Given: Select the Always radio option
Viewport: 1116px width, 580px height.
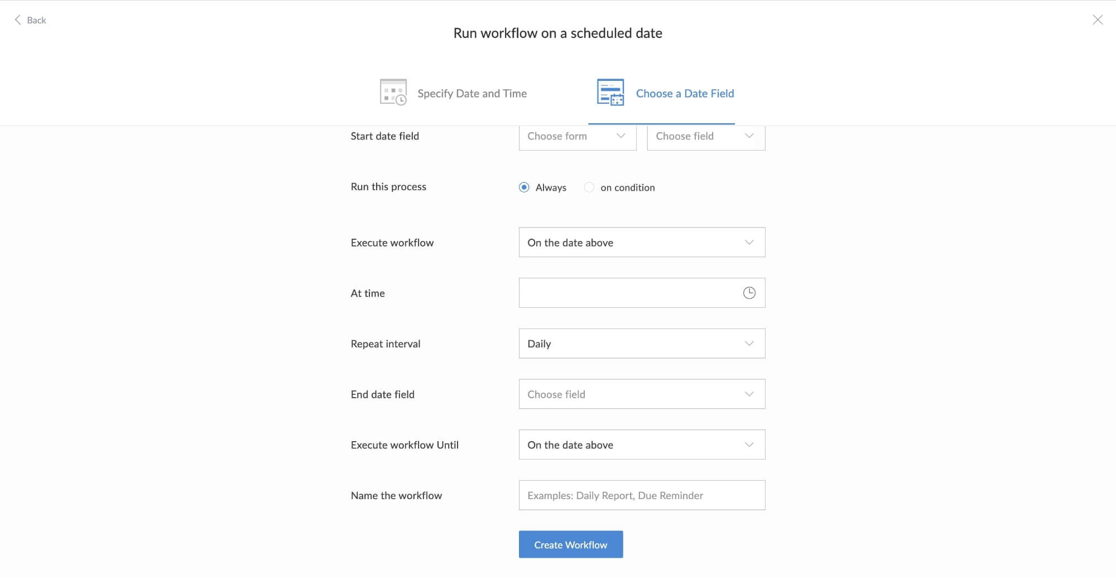Looking at the screenshot, I should coord(524,187).
